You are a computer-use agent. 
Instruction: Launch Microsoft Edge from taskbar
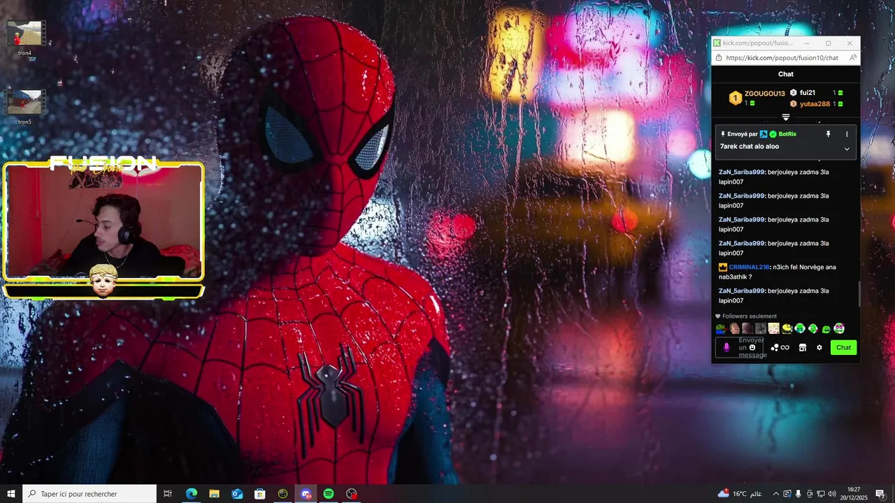pyautogui.click(x=191, y=494)
